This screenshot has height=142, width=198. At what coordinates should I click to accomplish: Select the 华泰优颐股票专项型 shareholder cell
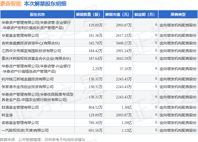coord(37,97)
